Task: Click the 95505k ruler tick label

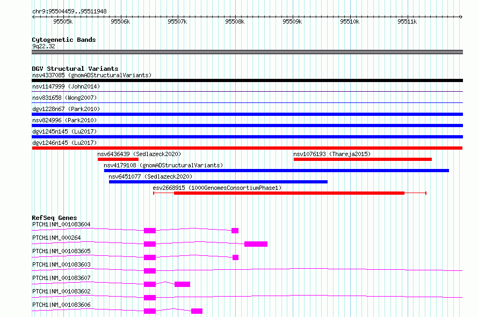Action: (x=63, y=21)
